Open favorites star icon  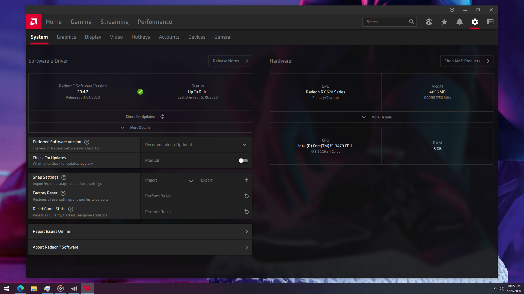coord(444,22)
